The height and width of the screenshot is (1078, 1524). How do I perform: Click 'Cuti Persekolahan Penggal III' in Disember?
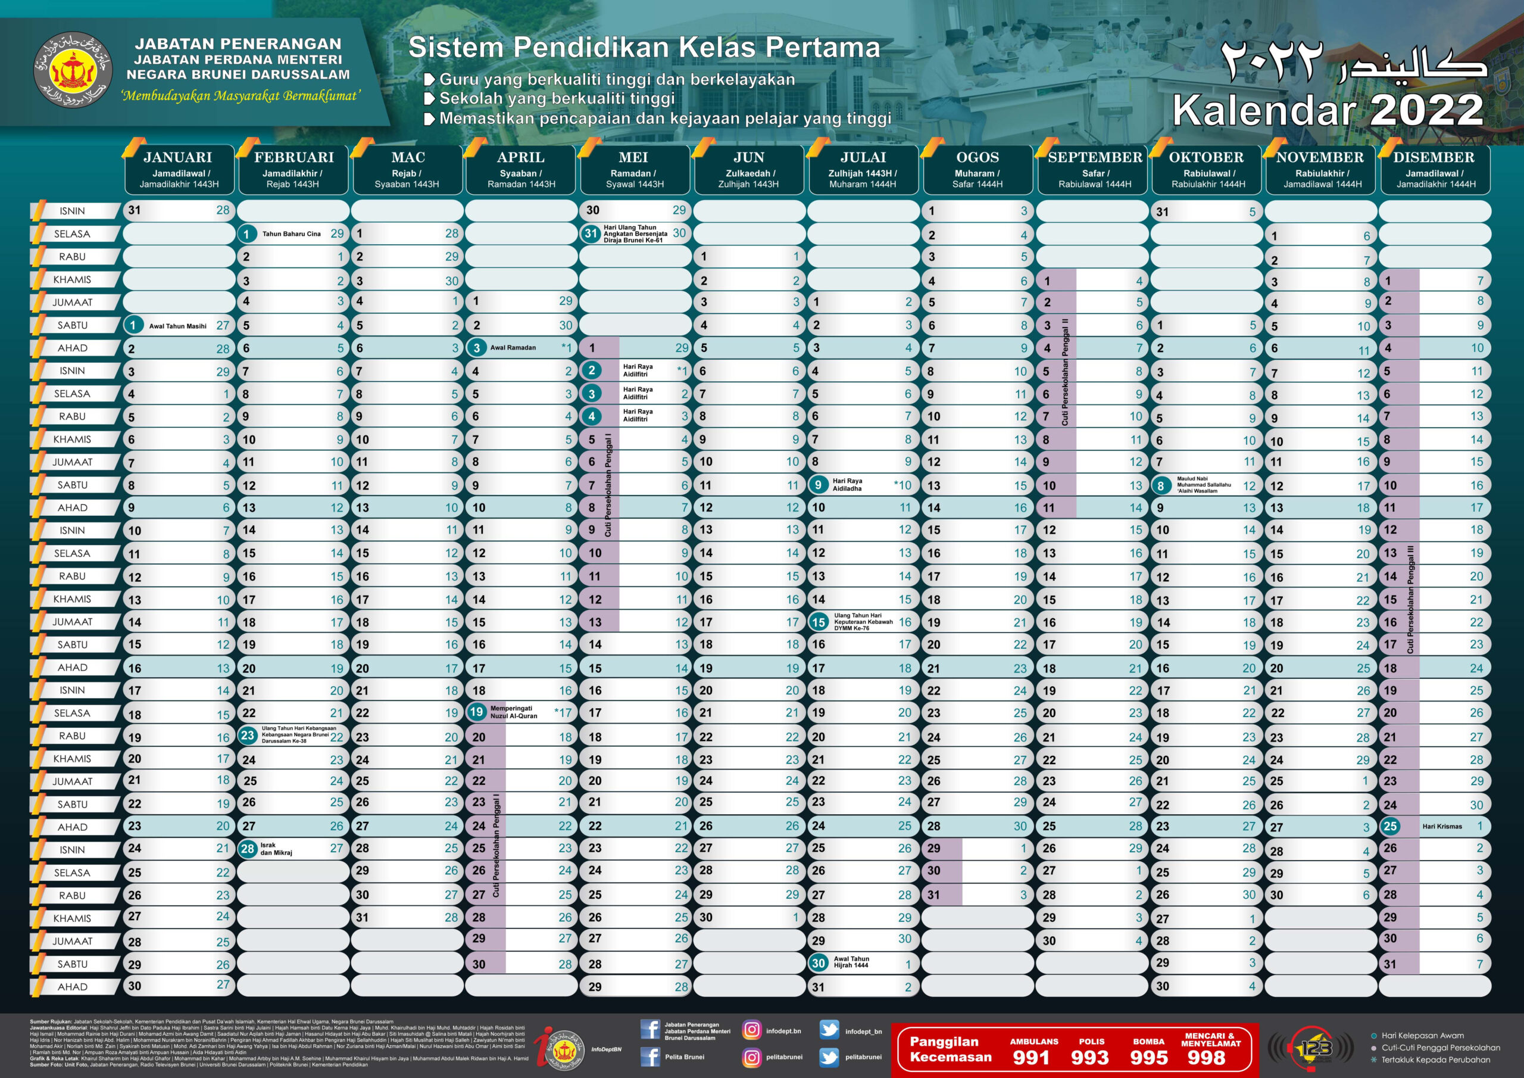[x=1410, y=599]
